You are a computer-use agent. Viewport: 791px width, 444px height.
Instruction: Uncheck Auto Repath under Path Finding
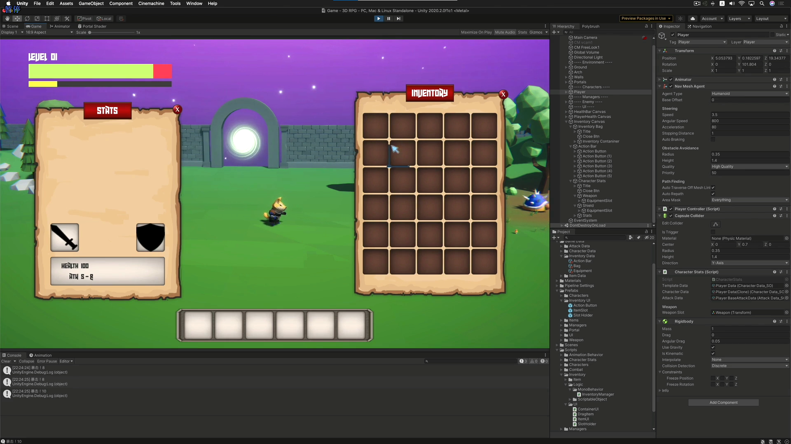713,194
